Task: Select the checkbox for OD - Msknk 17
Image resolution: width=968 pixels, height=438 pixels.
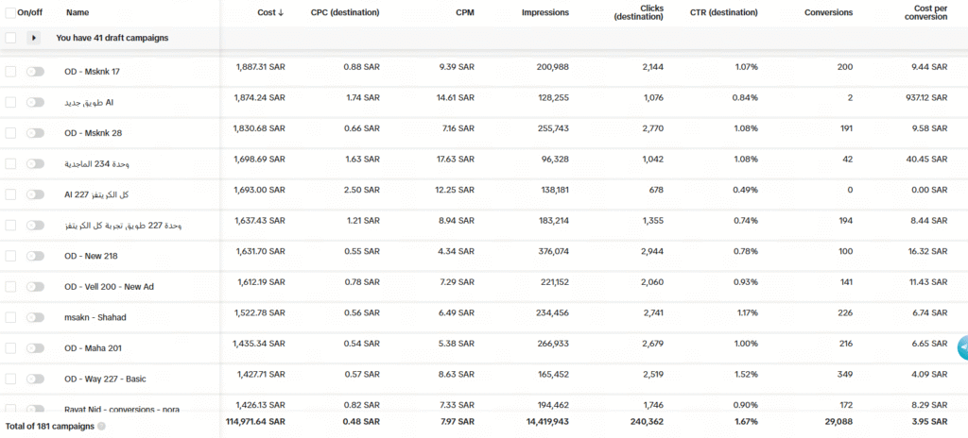Action: [x=10, y=72]
